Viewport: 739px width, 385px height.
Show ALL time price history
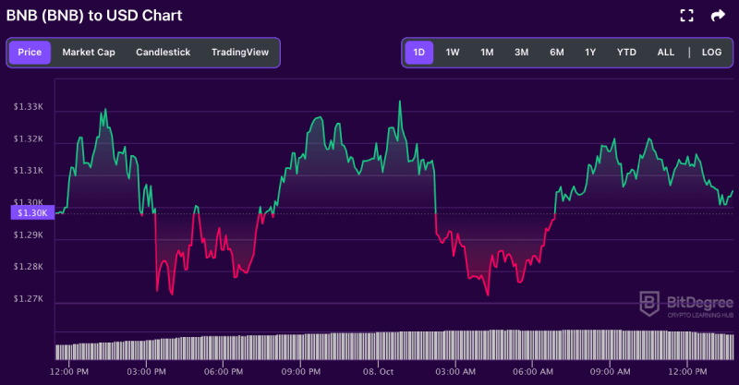coord(665,53)
